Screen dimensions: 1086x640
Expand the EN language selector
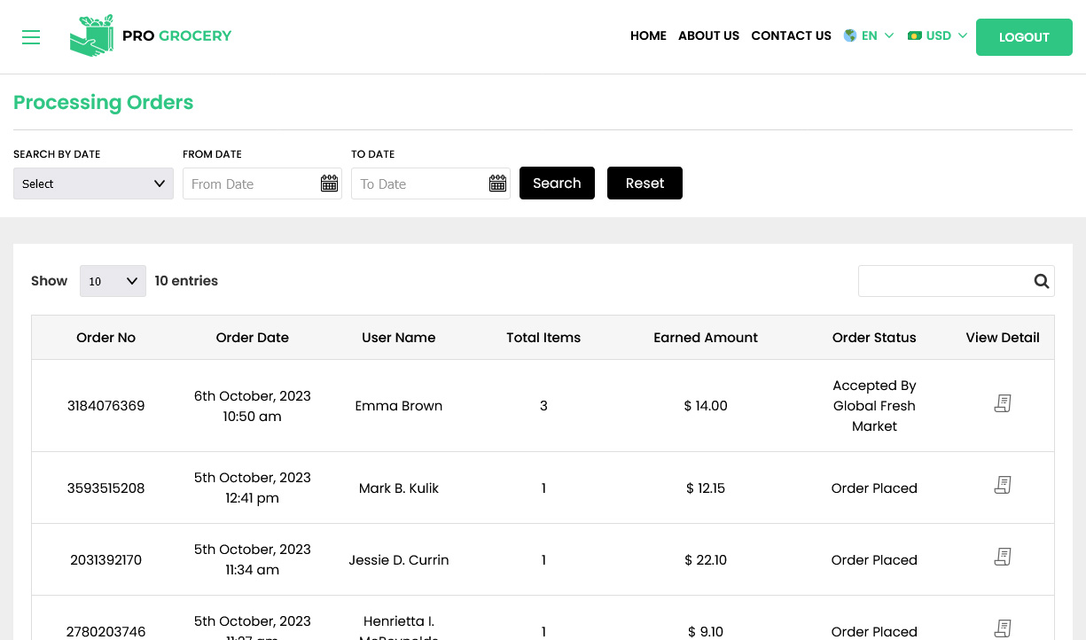tap(869, 35)
